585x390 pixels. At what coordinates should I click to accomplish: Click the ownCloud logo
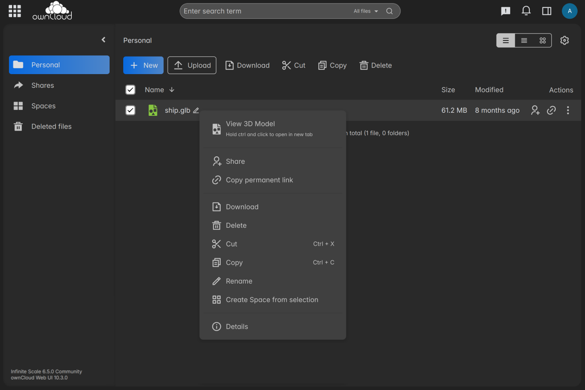tap(52, 11)
